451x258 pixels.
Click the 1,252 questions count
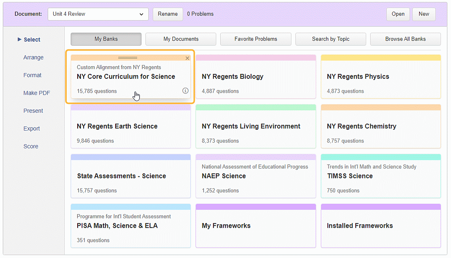[220, 190]
